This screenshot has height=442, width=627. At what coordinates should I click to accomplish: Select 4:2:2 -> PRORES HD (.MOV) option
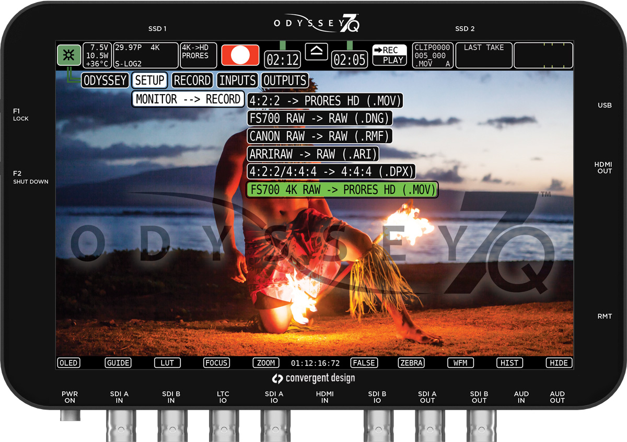(x=326, y=101)
